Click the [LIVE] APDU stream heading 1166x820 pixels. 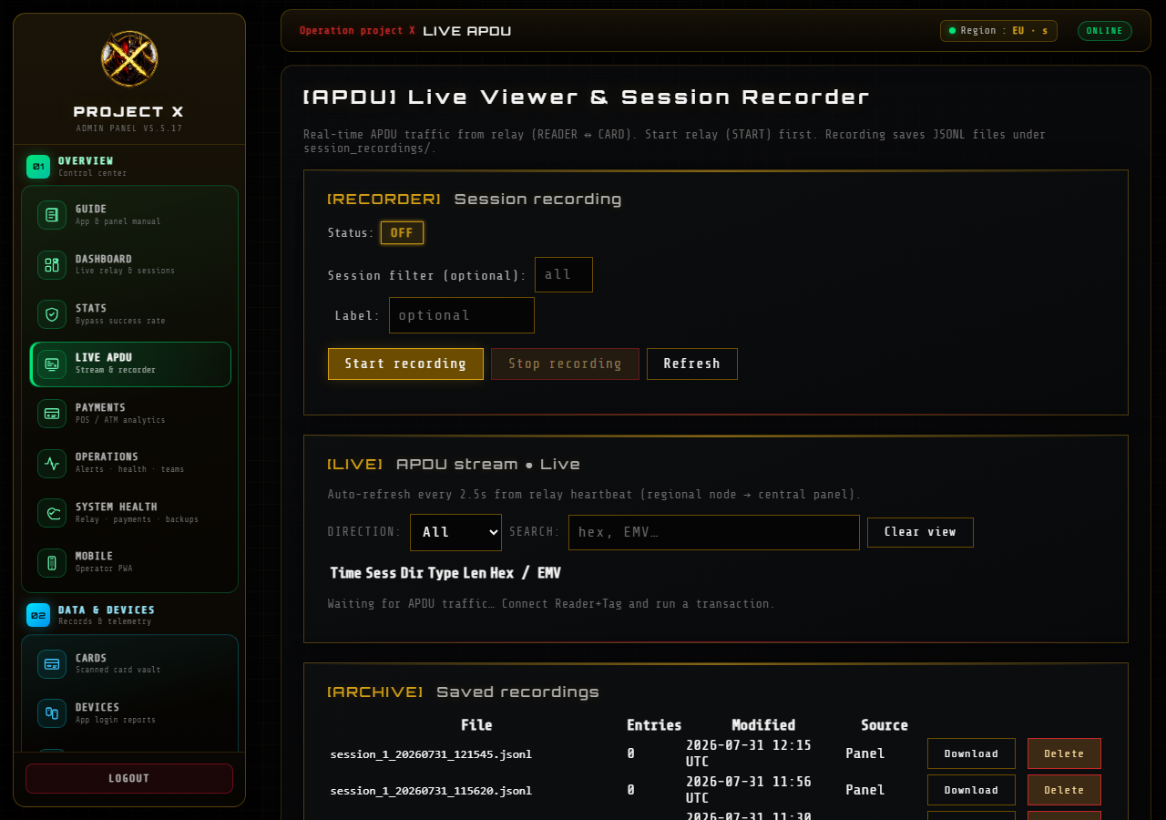454,465
